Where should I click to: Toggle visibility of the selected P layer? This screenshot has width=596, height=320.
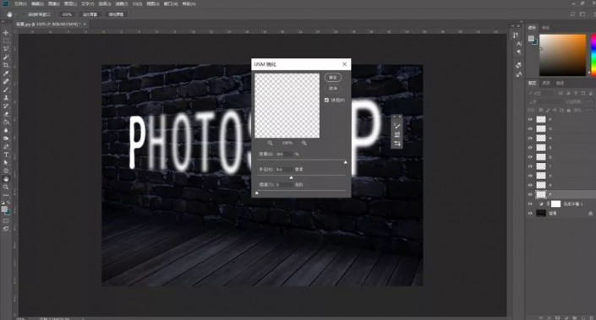530,194
